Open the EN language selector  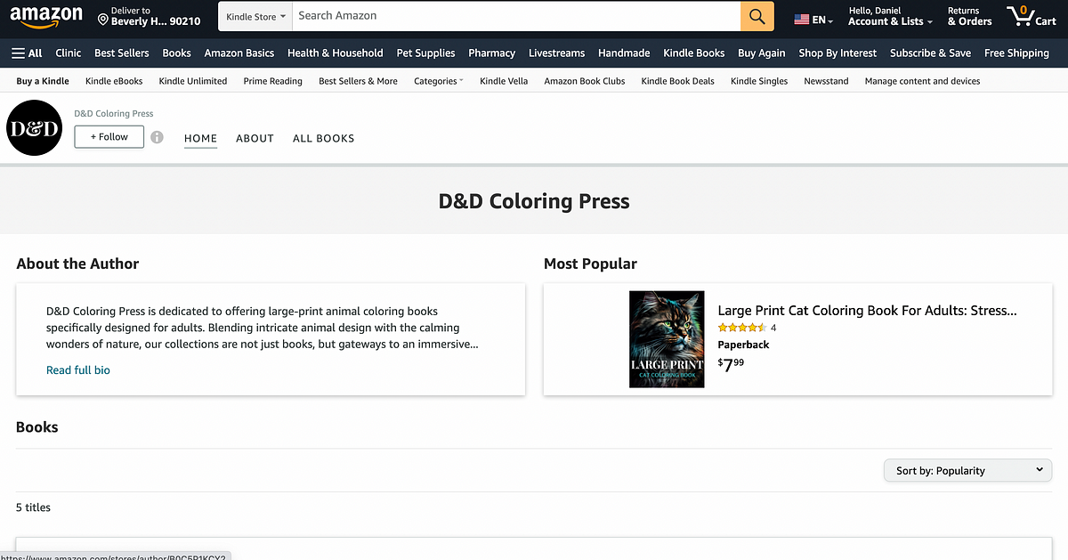pyautogui.click(x=814, y=20)
